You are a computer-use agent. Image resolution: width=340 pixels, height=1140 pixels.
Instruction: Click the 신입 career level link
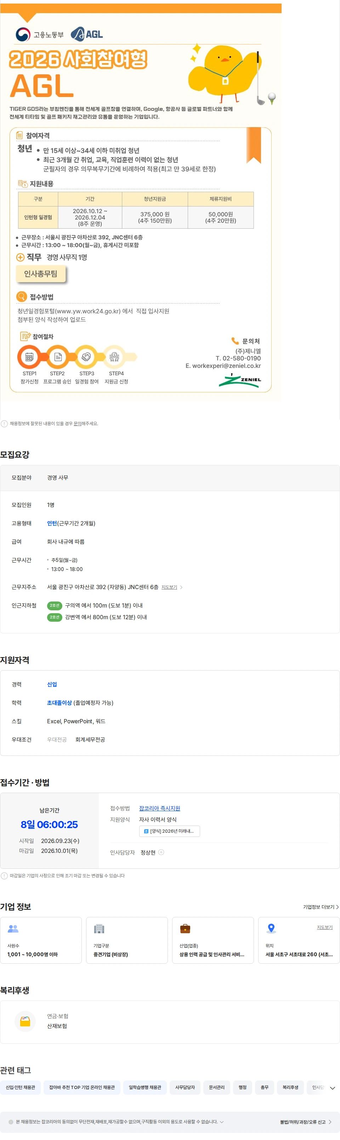pos(52,684)
